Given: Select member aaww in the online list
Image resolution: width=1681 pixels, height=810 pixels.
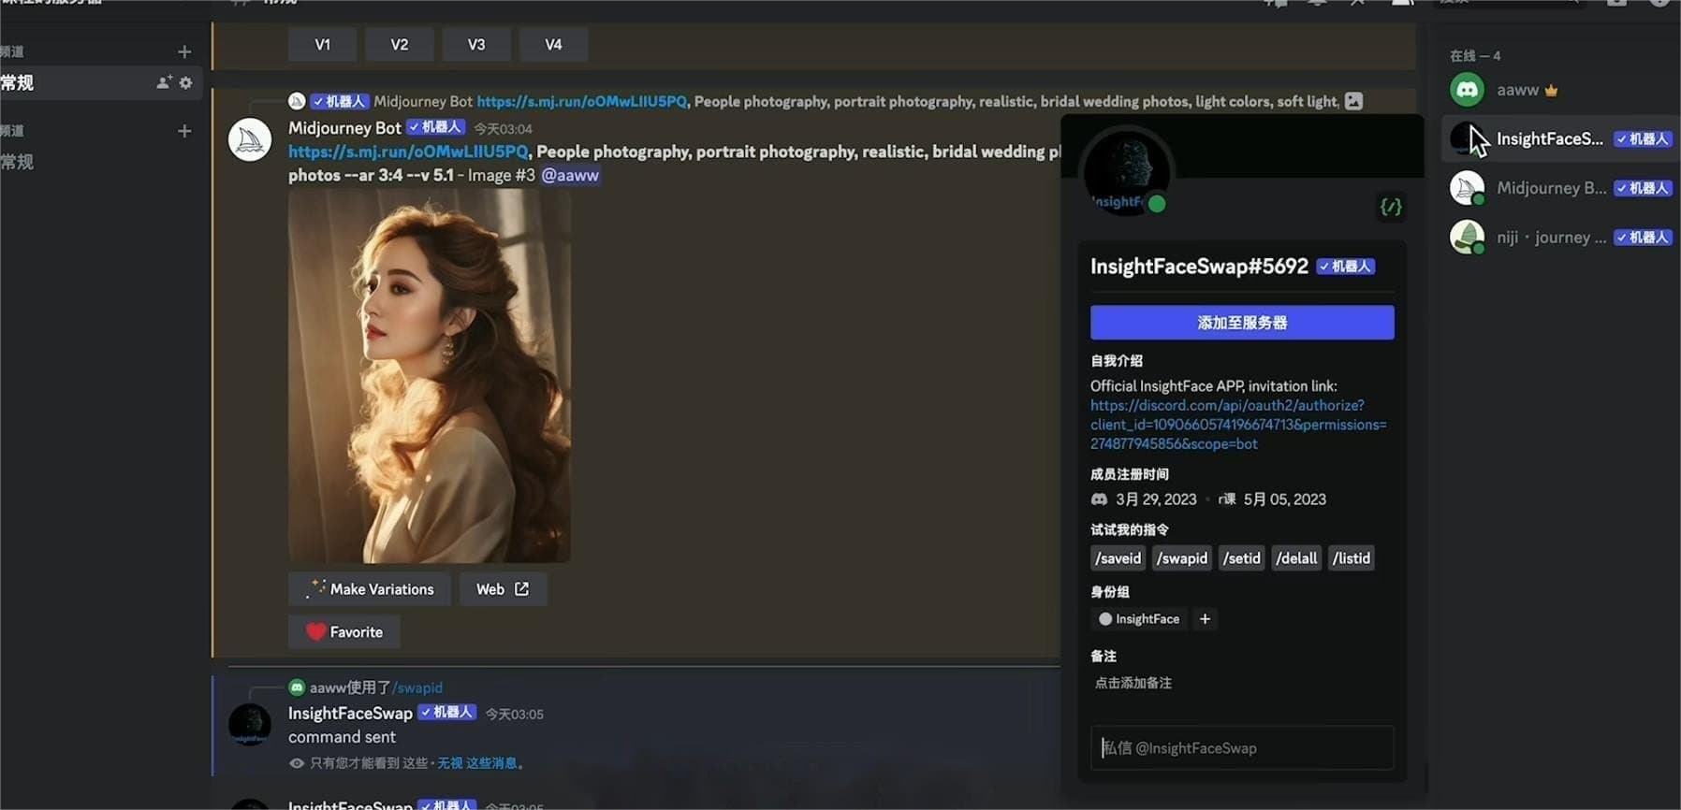Looking at the screenshot, I should pos(1560,90).
